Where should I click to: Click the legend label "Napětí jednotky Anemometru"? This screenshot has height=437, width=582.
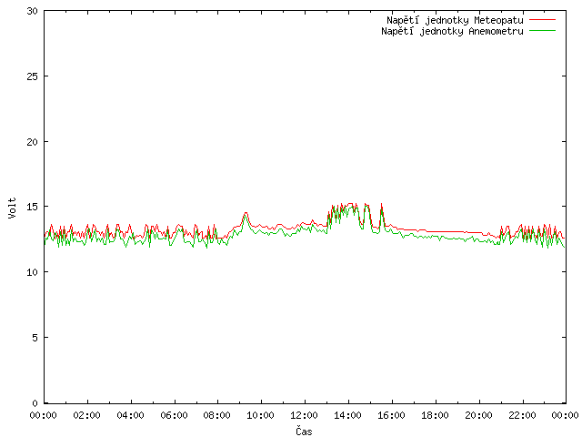pyautogui.click(x=452, y=31)
